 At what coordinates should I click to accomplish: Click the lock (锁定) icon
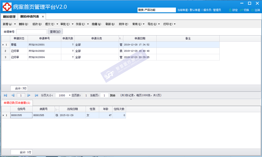(230, 10)
